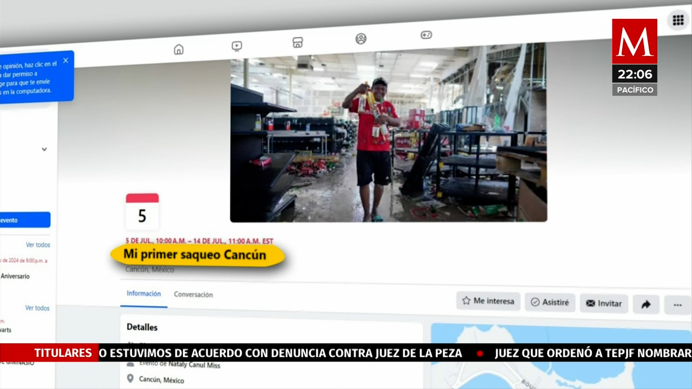Close the blue notification popup
Viewport: 692px width, 389px height.
[x=65, y=61]
